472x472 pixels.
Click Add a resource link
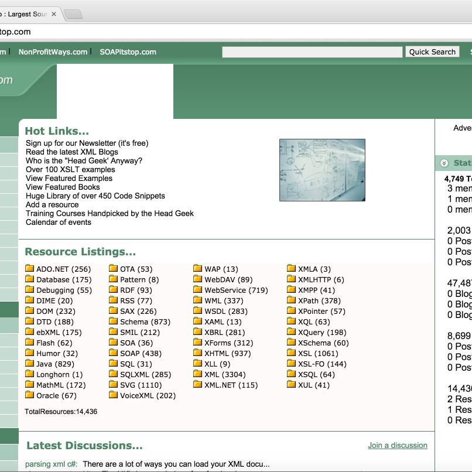point(52,205)
